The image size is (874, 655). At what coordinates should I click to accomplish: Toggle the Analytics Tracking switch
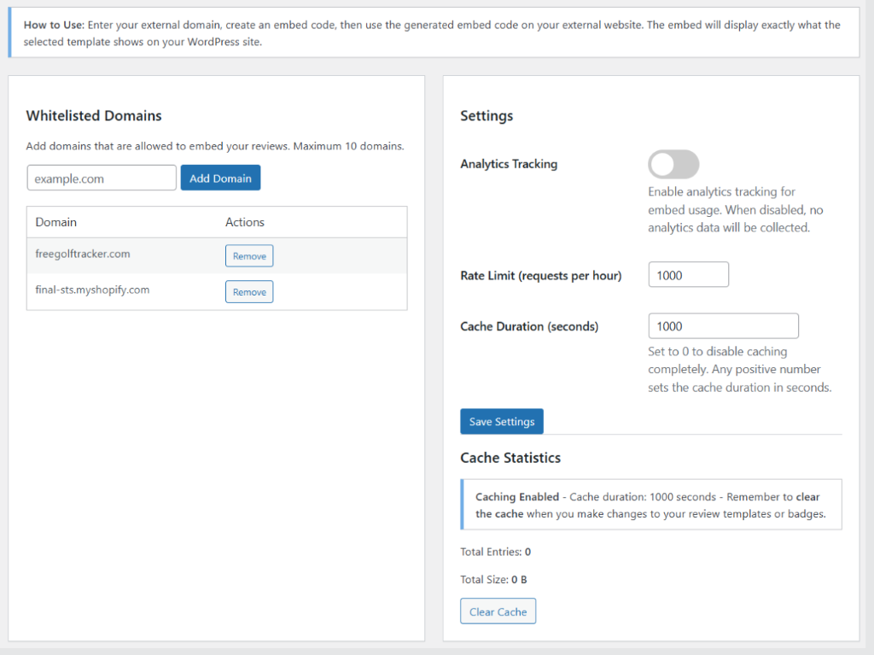[673, 164]
